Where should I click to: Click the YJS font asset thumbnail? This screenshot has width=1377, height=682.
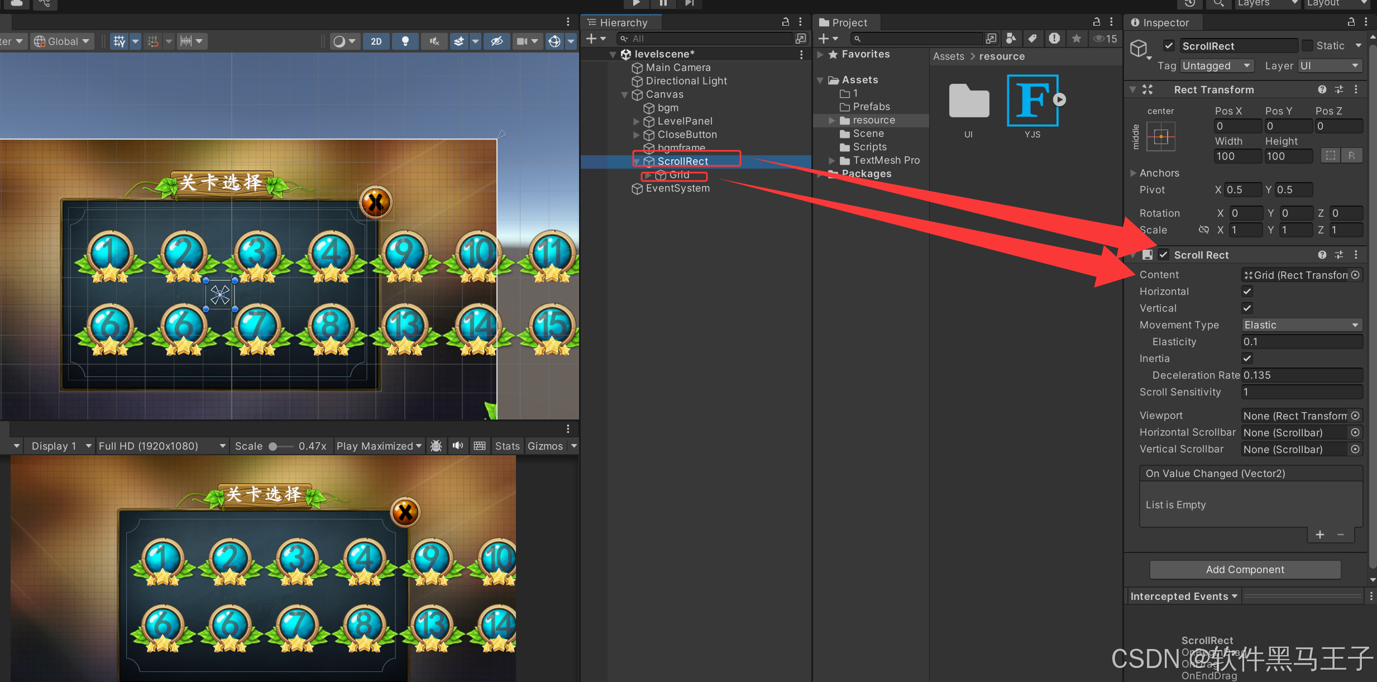[x=1032, y=101]
